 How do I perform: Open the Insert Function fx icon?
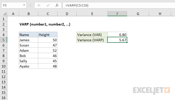tap(57, 5)
